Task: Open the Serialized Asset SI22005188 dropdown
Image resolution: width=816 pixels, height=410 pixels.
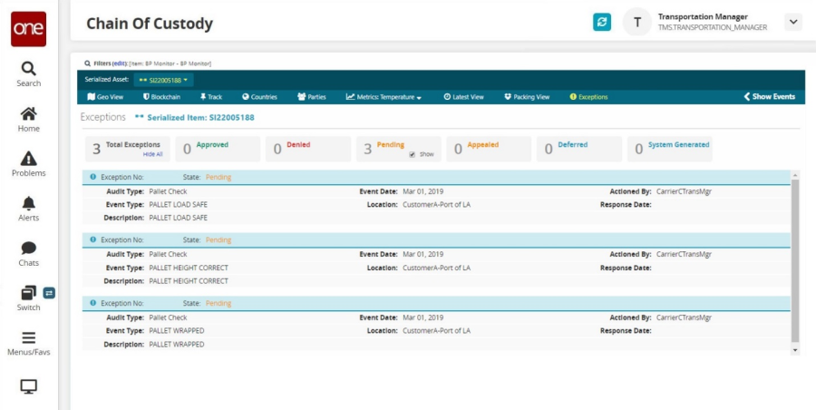Action: pyautogui.click(x=163, y=80)
